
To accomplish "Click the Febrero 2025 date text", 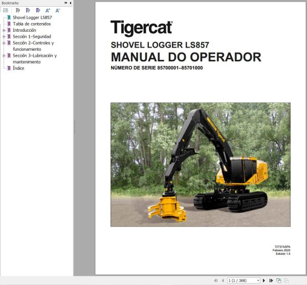I will 281,250.
